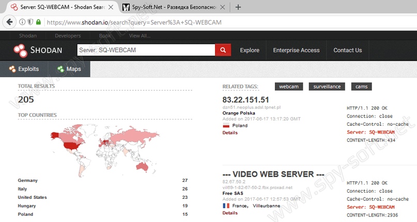Click IP text 82.67.50.2

point(234,182)
